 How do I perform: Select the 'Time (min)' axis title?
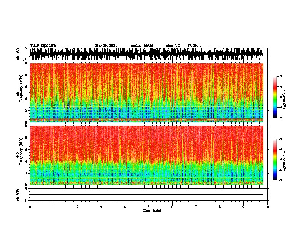click(x=152, y=210)
